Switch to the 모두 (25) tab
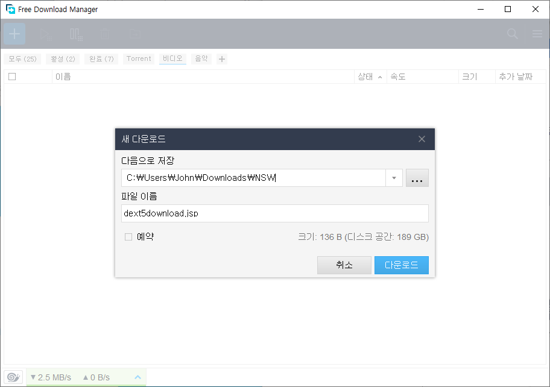Image resolution: width=550 pixels, height=387 pixels. tap(22, 59)
